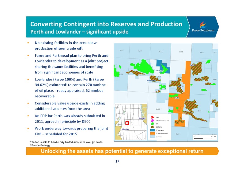The width and height of the screenshot is (245, 173).
Task: Click the Highlander label on the map
Action: [x=151, y=81]
